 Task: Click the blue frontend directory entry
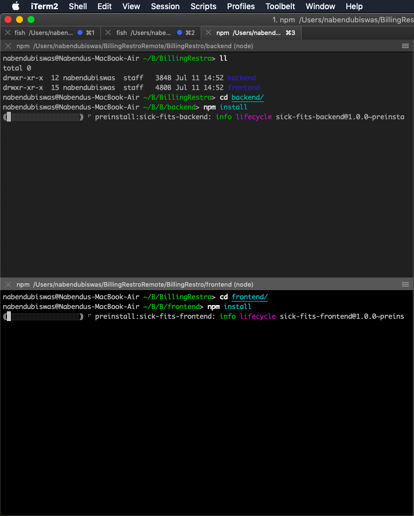[x=244, y=88]
